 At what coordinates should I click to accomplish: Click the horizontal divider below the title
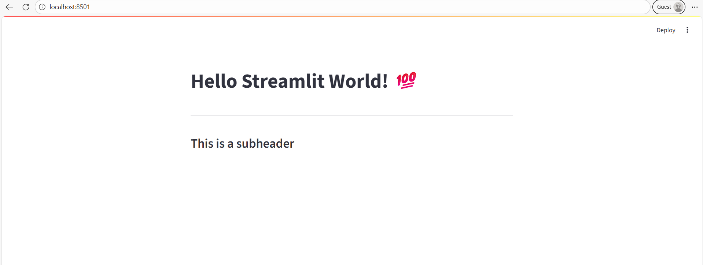pyautogui.click(x=351, y=114)
